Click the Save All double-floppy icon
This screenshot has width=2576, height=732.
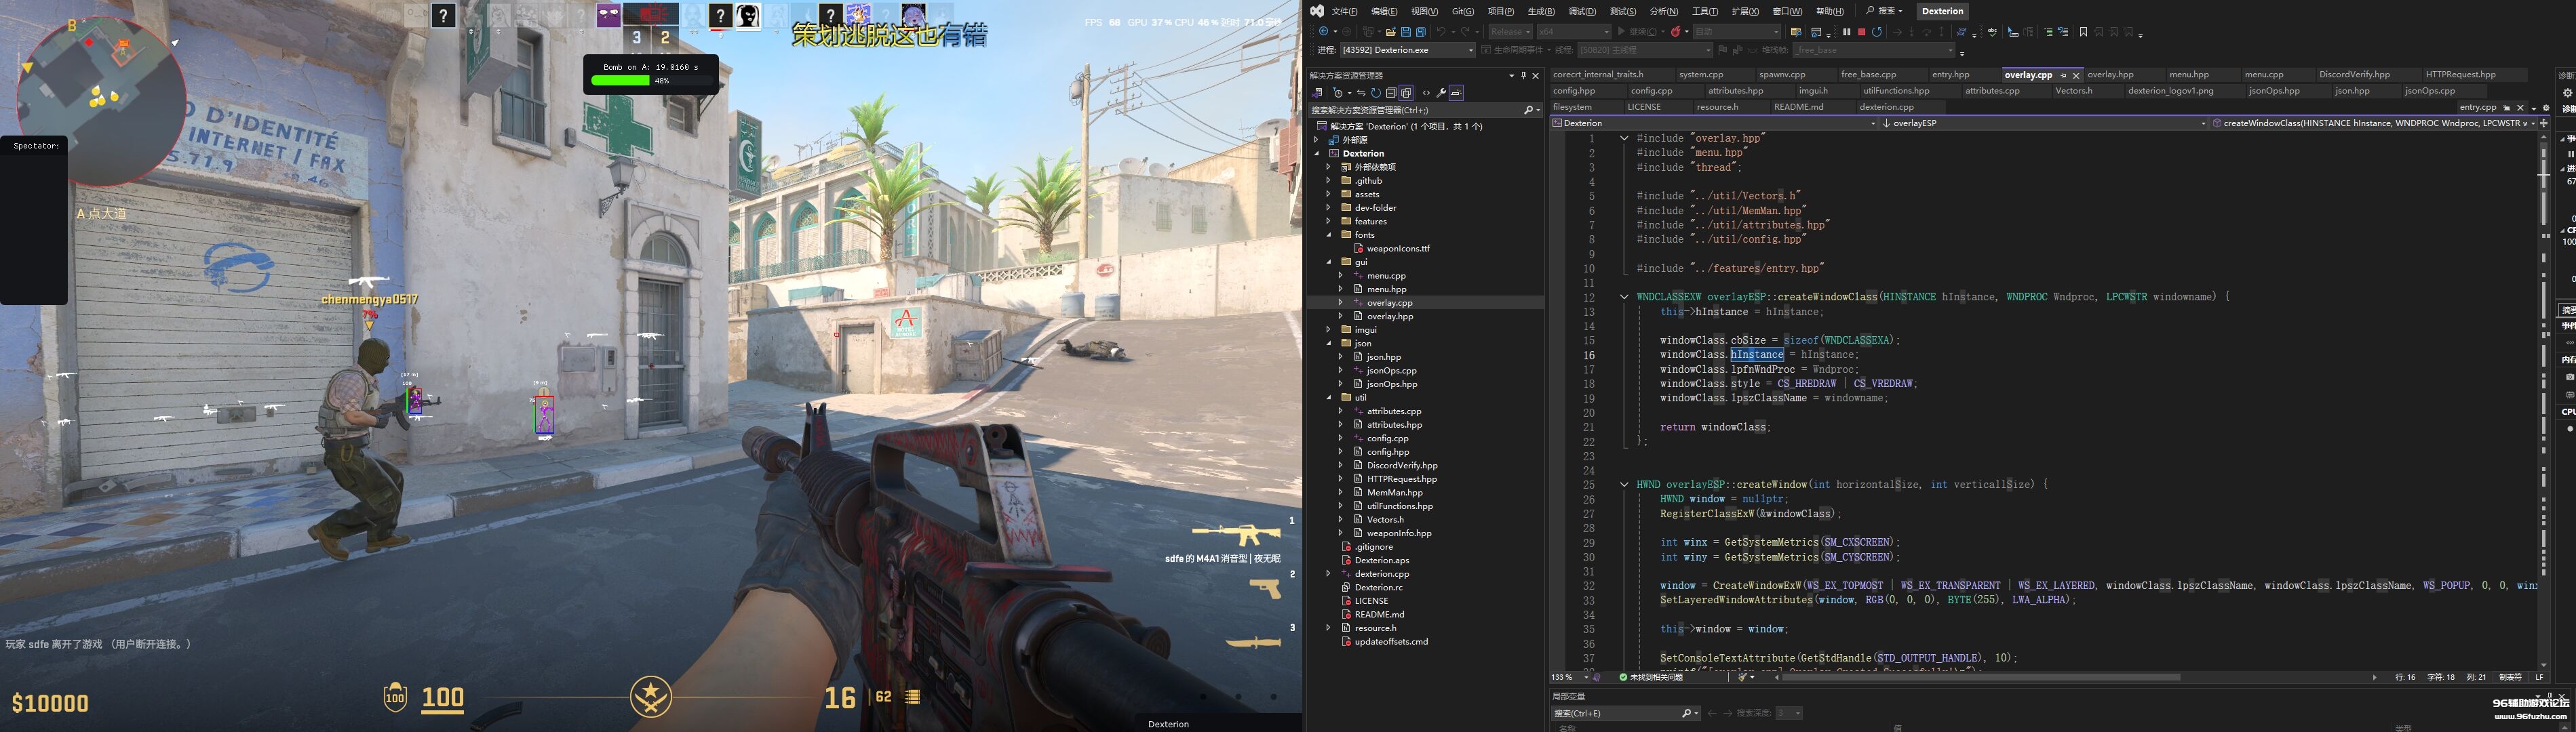(x=1421, y=32)
